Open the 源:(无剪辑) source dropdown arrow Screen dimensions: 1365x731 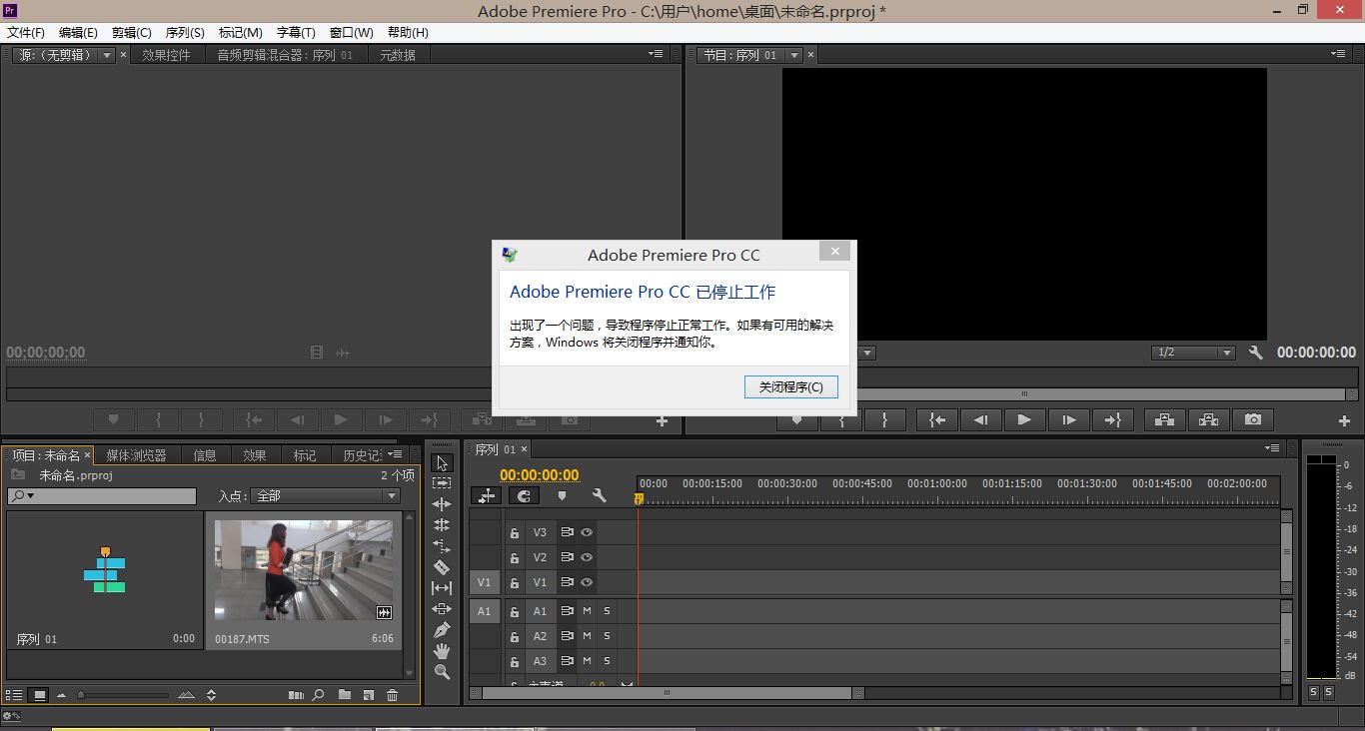[107, 56]
